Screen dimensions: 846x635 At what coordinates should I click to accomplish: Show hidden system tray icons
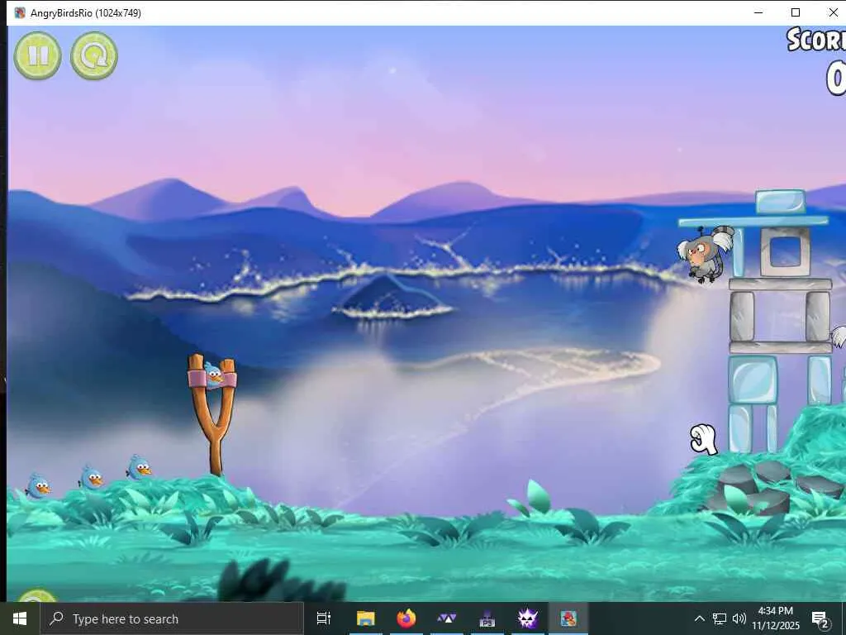[x=699, y=618]
